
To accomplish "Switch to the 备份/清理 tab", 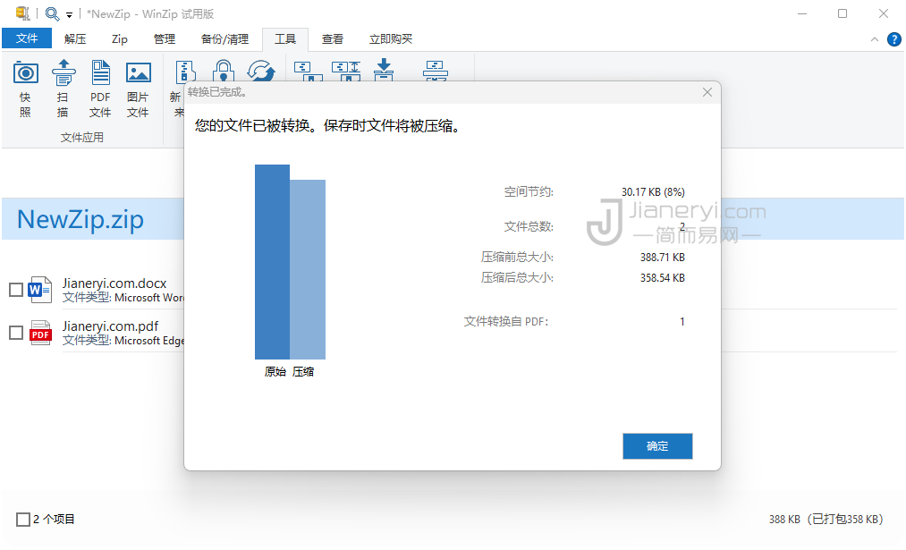I will click(224, 38).
